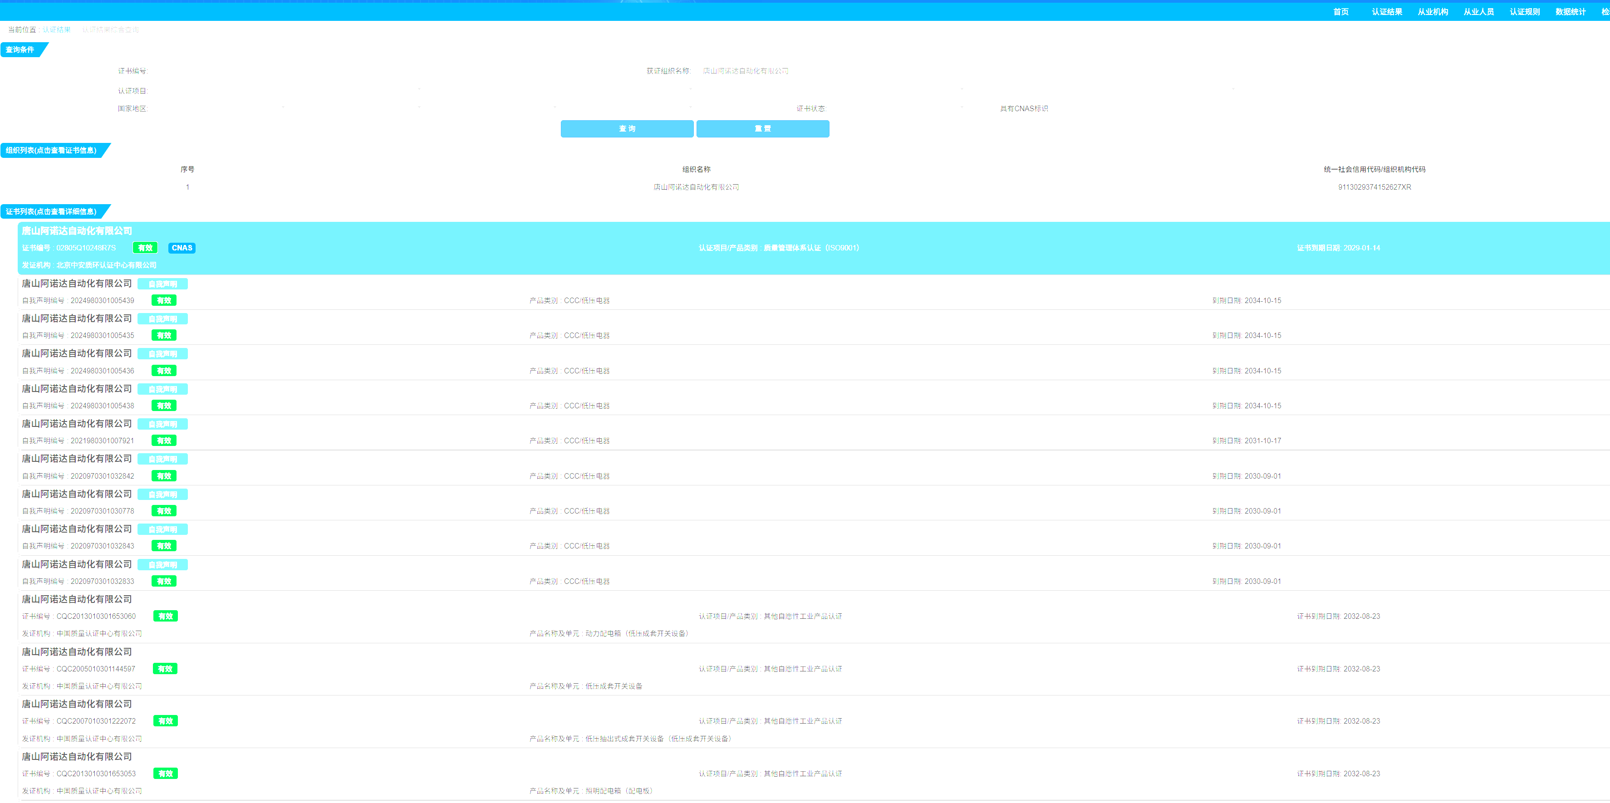
Task: Click 有效 badge next to declaration 2021980301007921
Action: point(164,441)
